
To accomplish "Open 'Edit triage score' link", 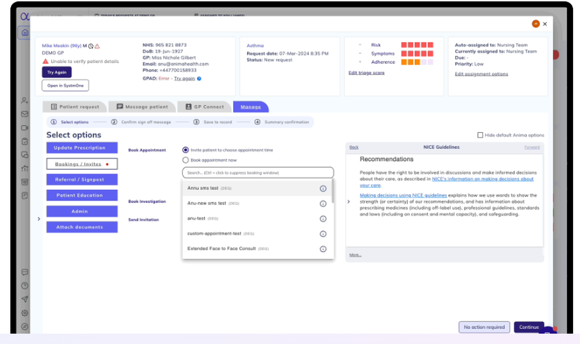I will 366,73.
